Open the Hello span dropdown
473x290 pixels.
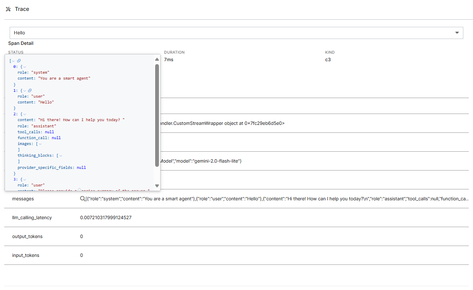point(457,33)
